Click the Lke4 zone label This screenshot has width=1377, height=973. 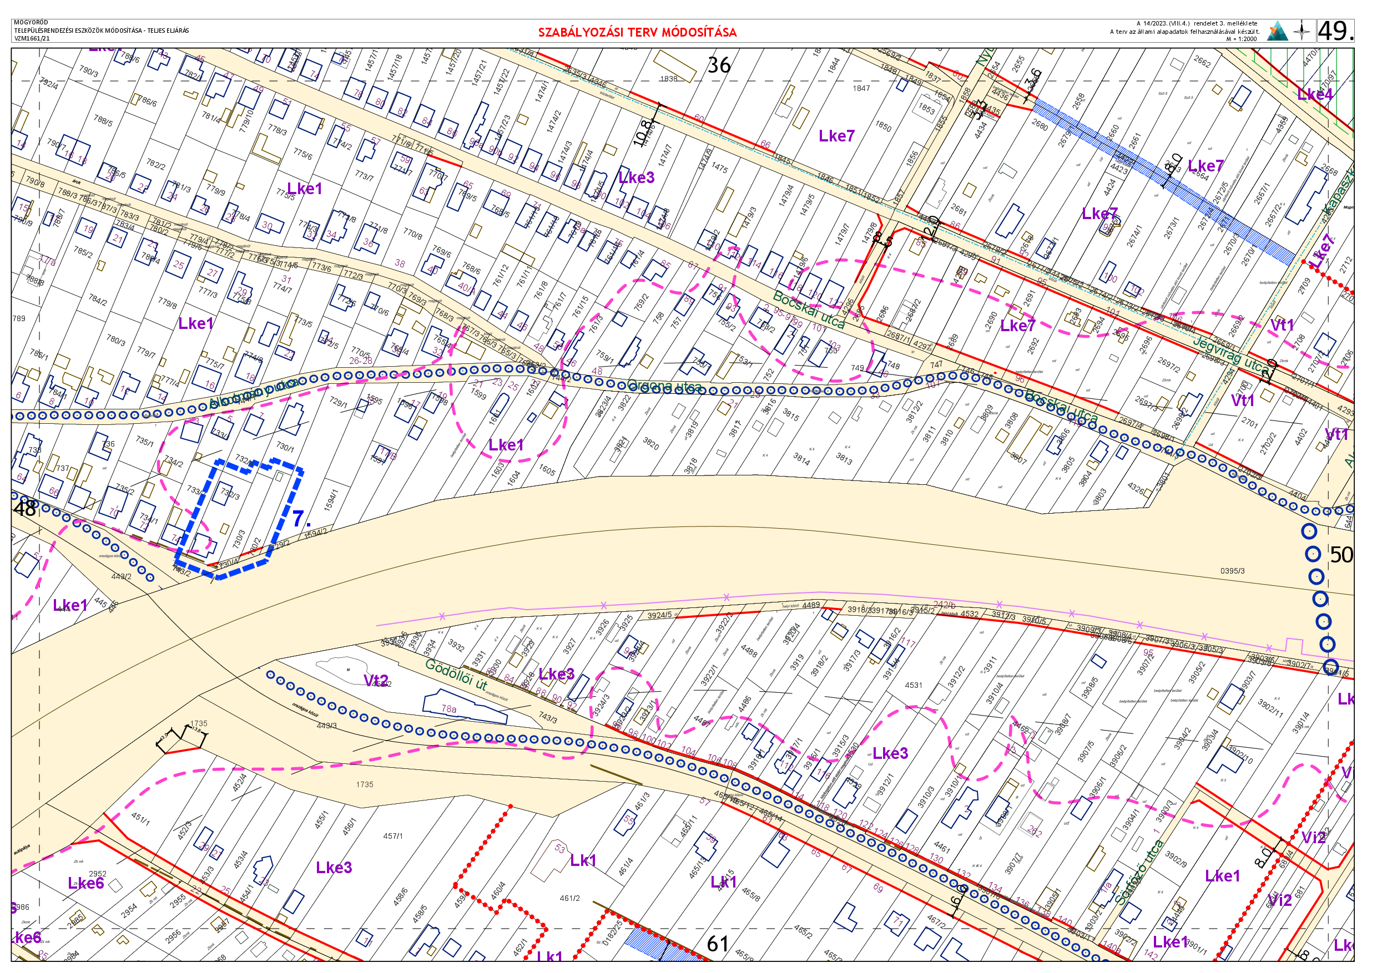coord(1315,94)
